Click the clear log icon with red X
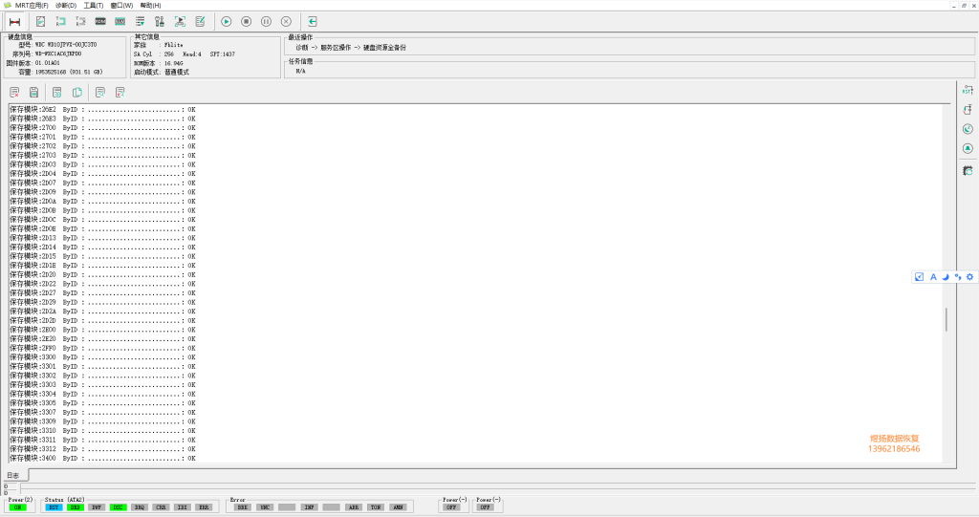Screen dimensions: 979x517 [14, 93]
